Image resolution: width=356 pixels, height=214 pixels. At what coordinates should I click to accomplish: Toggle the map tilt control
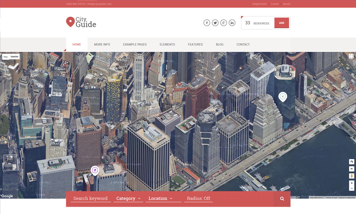pyautogui.click(x=352, y=169)
